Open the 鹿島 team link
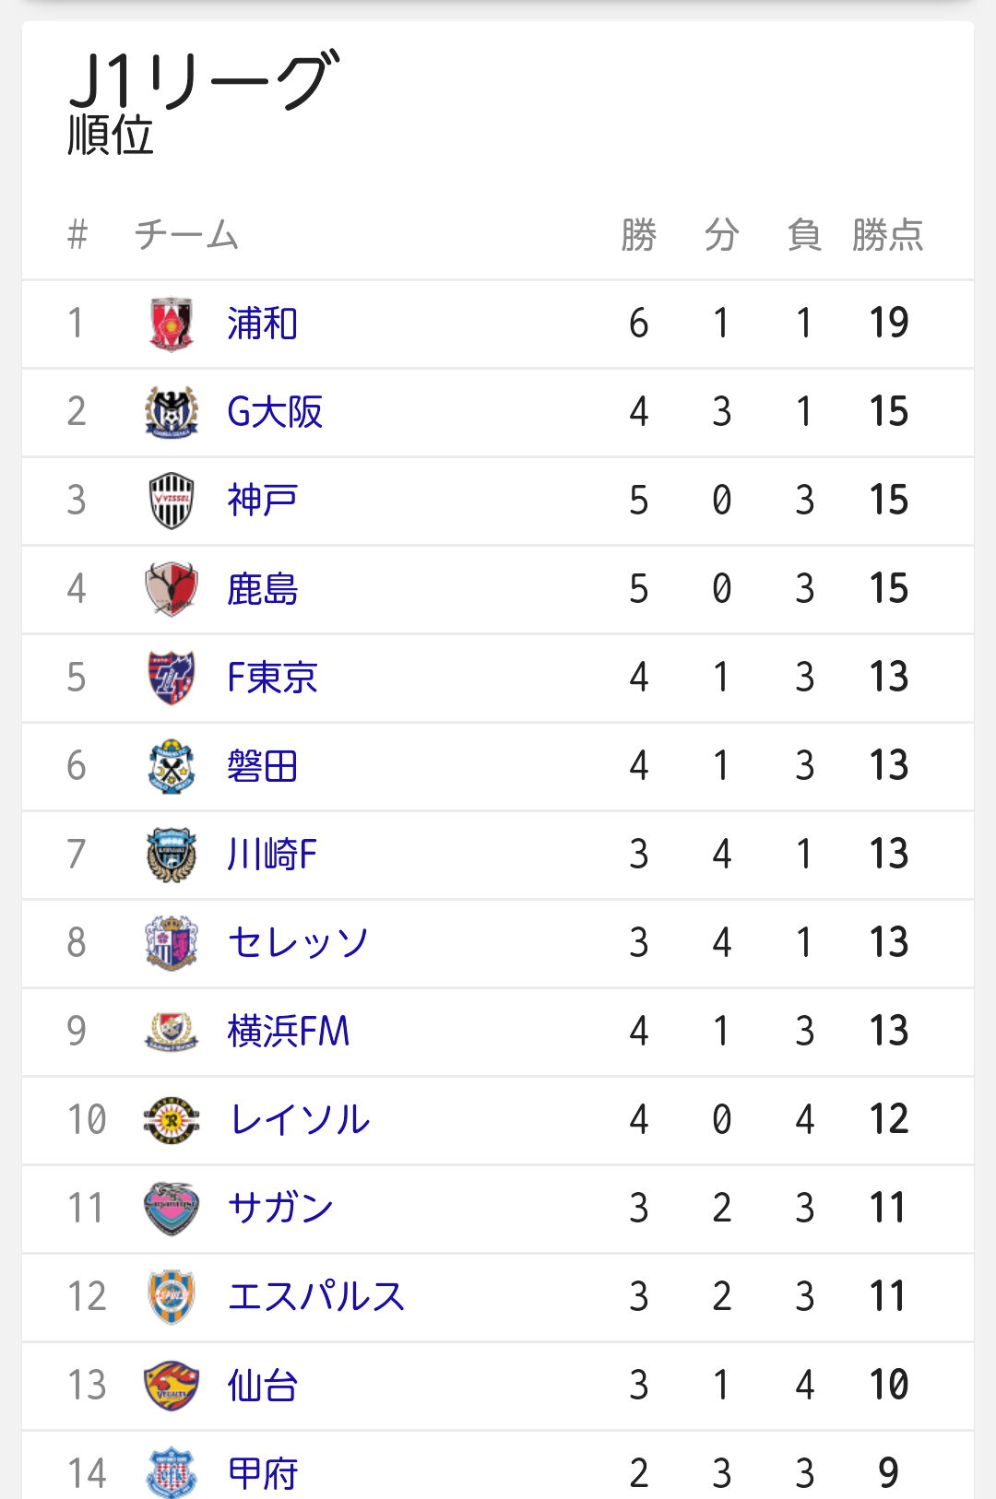The width and height of the screenshot is (996, 1499). click(x=263, y=589)
